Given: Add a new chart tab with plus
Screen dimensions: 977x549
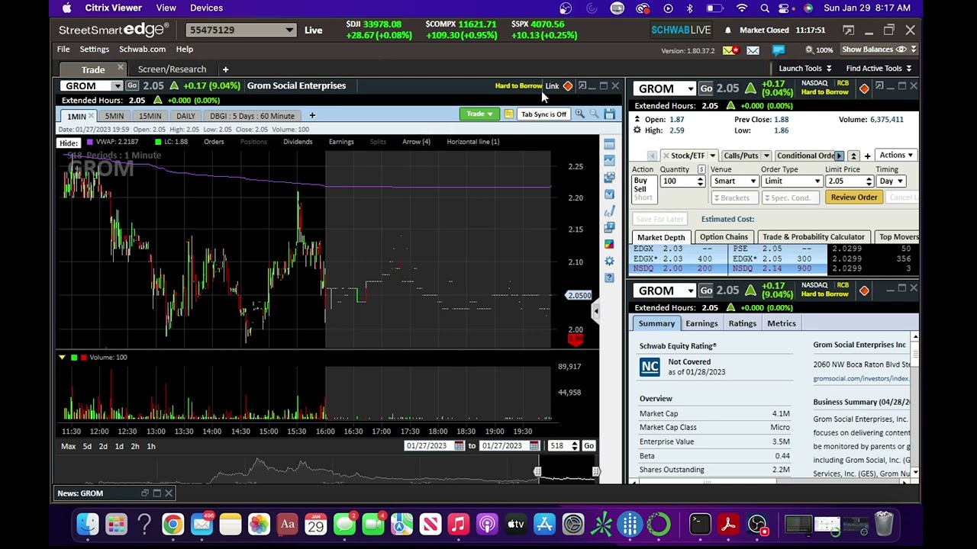Looking at the screenshot, I should point(311,116).
